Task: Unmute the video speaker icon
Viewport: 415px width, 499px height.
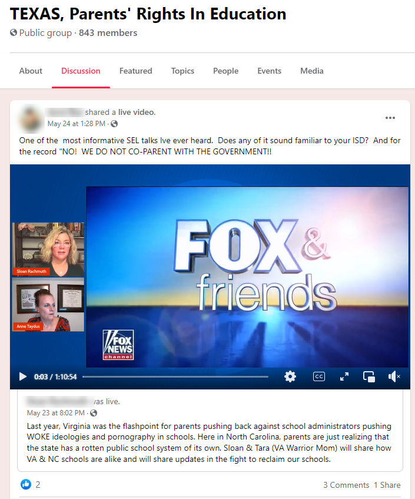Action: coord(394,377)
